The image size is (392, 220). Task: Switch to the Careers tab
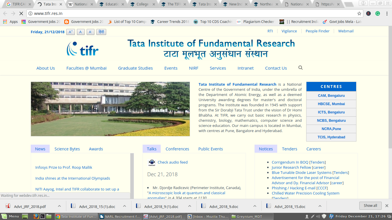[x=314, y=149]
